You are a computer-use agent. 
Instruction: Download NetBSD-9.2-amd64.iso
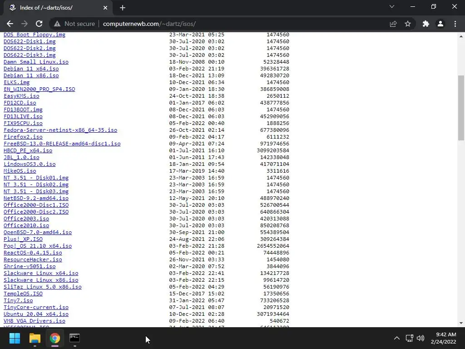pos(36,199)
